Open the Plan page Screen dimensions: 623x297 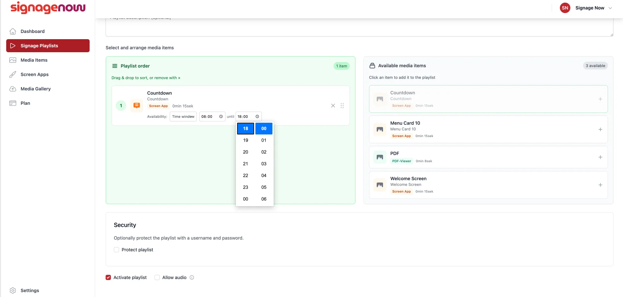48,103
